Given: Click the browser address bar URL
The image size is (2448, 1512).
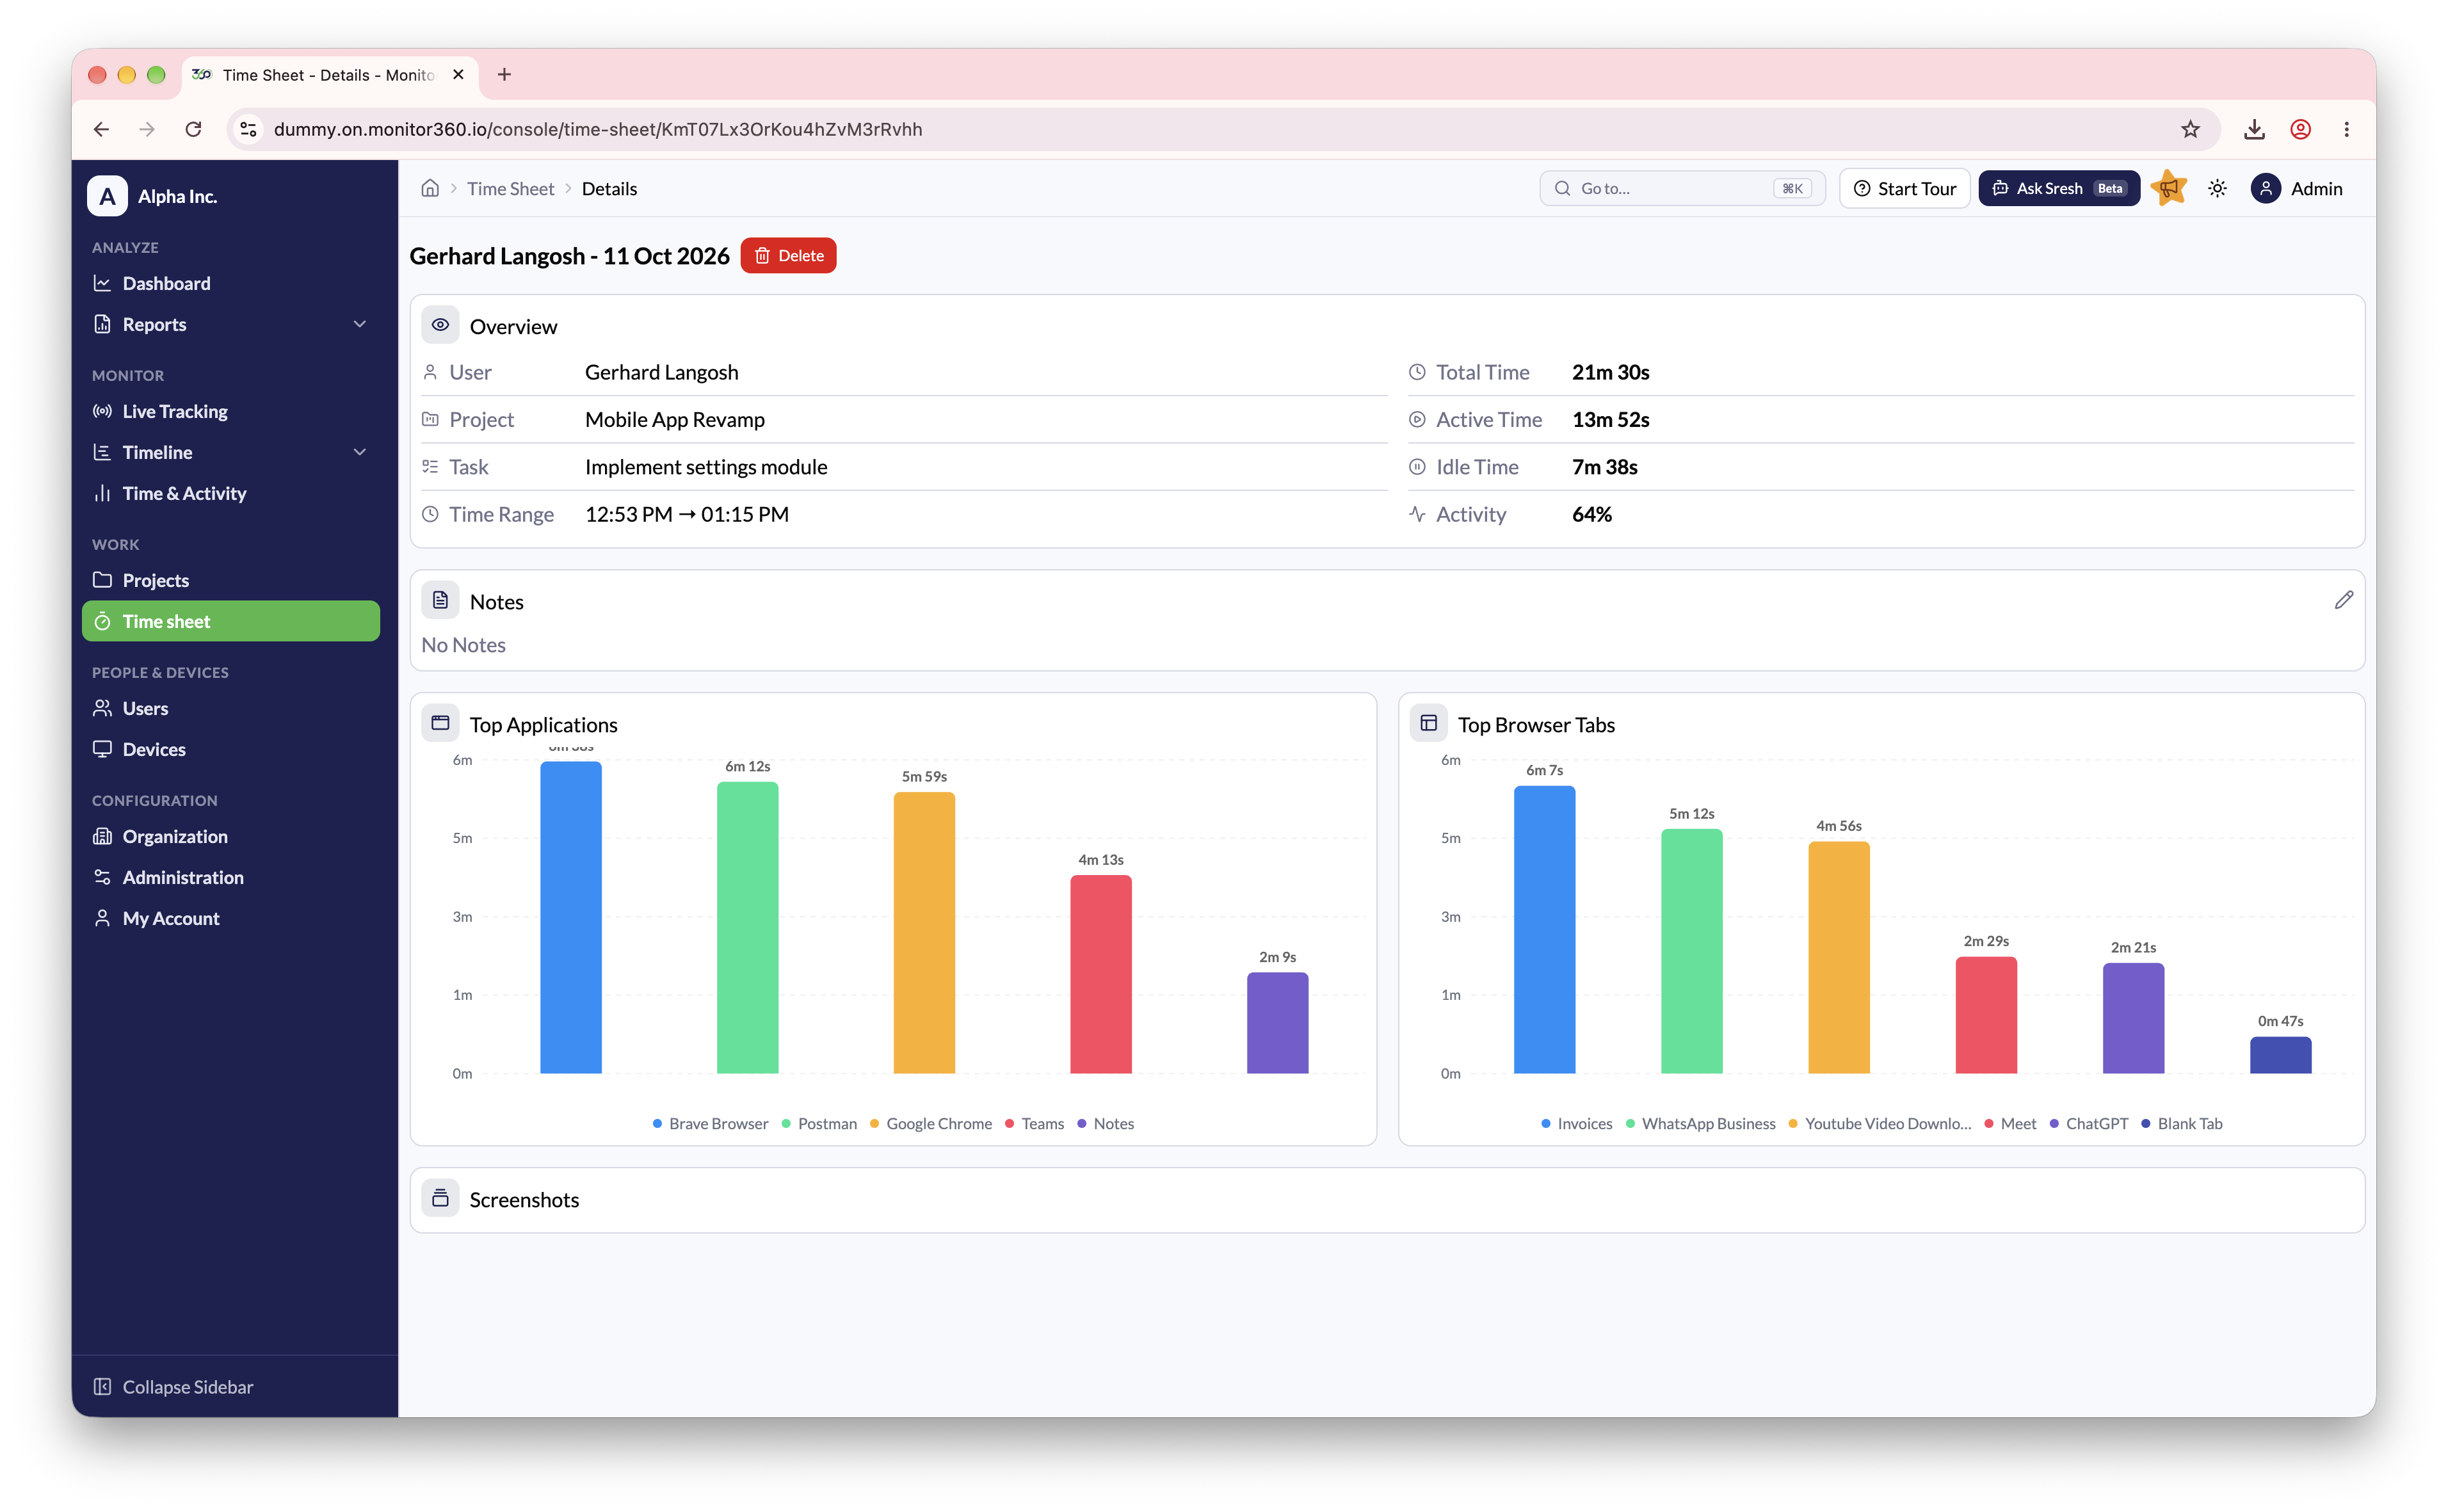Looking at the screenshot, I should pos(598,129).
